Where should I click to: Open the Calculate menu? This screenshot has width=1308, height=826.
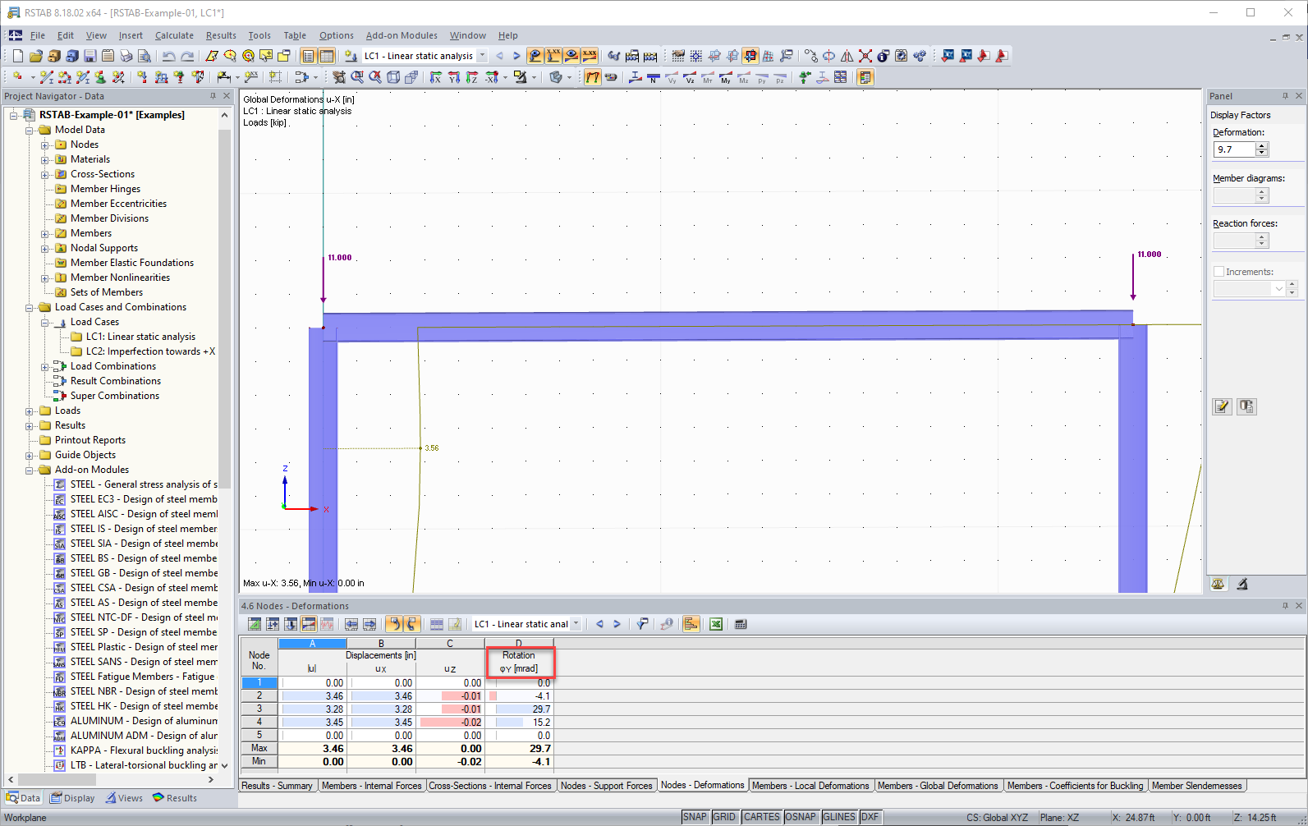174,35
